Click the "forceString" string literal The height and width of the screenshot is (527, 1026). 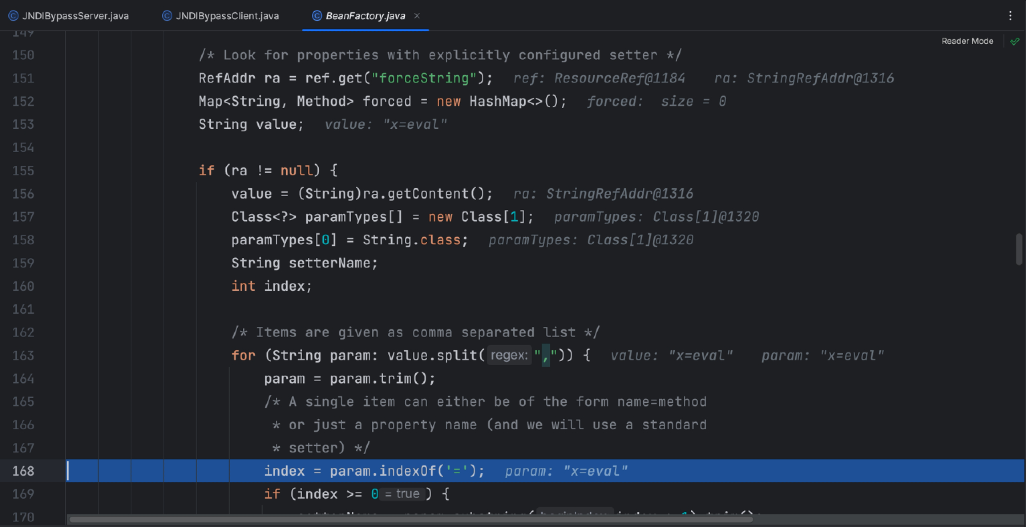pyautogui.click(x=424, y=78)
